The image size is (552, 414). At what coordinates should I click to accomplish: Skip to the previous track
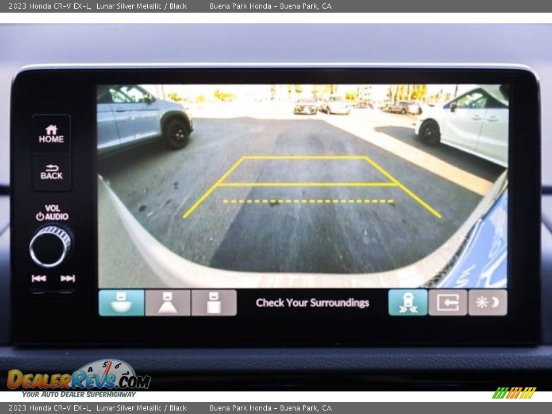tap(39, 278)
